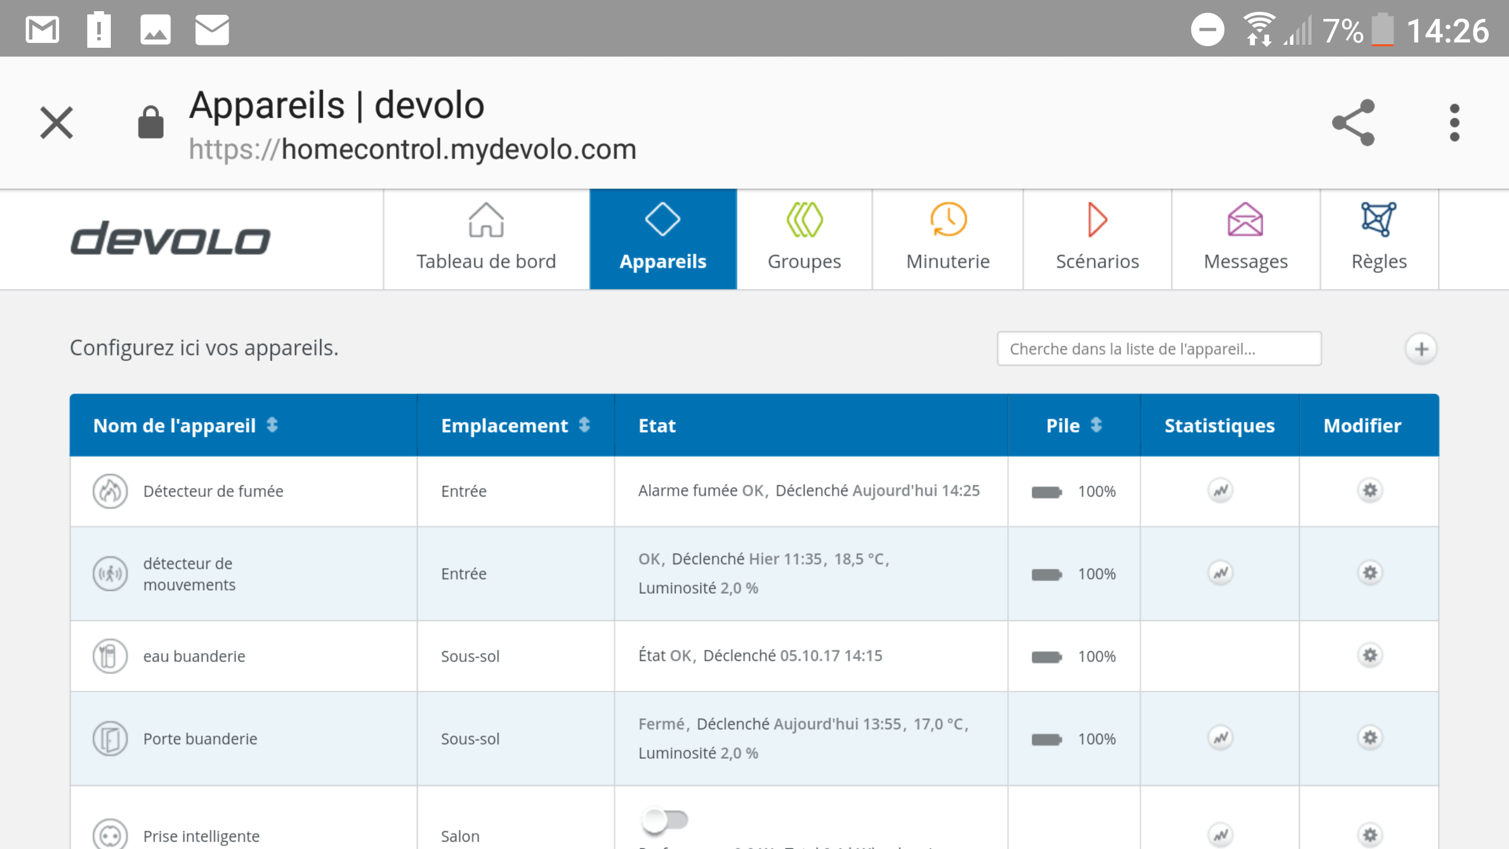
Task: Open the Règles tab
Action: coord(1379,239)
